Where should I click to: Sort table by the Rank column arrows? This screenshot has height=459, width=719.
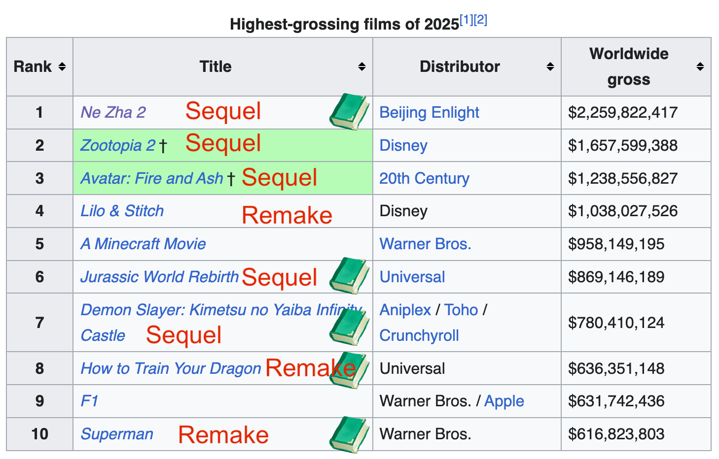click(62, 66)
